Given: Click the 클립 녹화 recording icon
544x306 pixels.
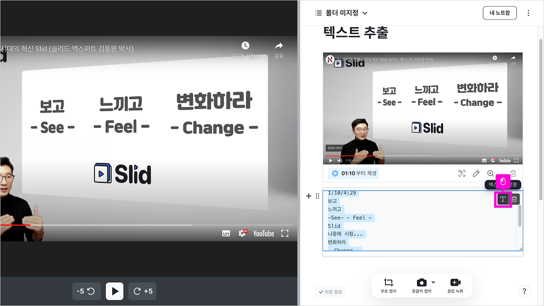Looking at the screenshot, I should pyautogui.click(x=455, y=282).
